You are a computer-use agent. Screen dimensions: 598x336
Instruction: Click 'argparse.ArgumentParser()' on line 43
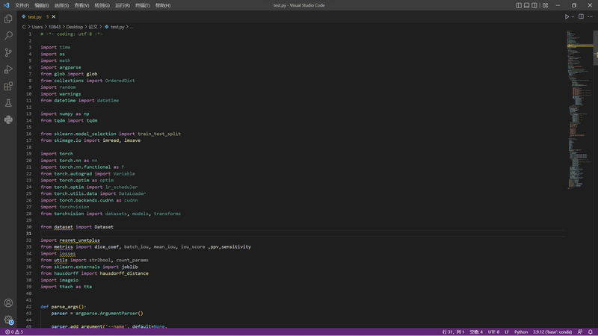pyautogui.click(x=109, y=313)
